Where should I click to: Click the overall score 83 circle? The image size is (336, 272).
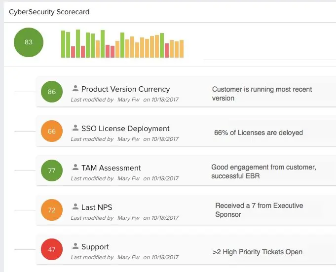(29, 42)
